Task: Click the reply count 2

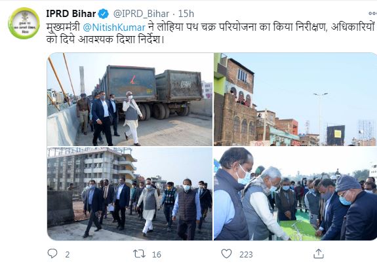Action: tap(68, 255)
